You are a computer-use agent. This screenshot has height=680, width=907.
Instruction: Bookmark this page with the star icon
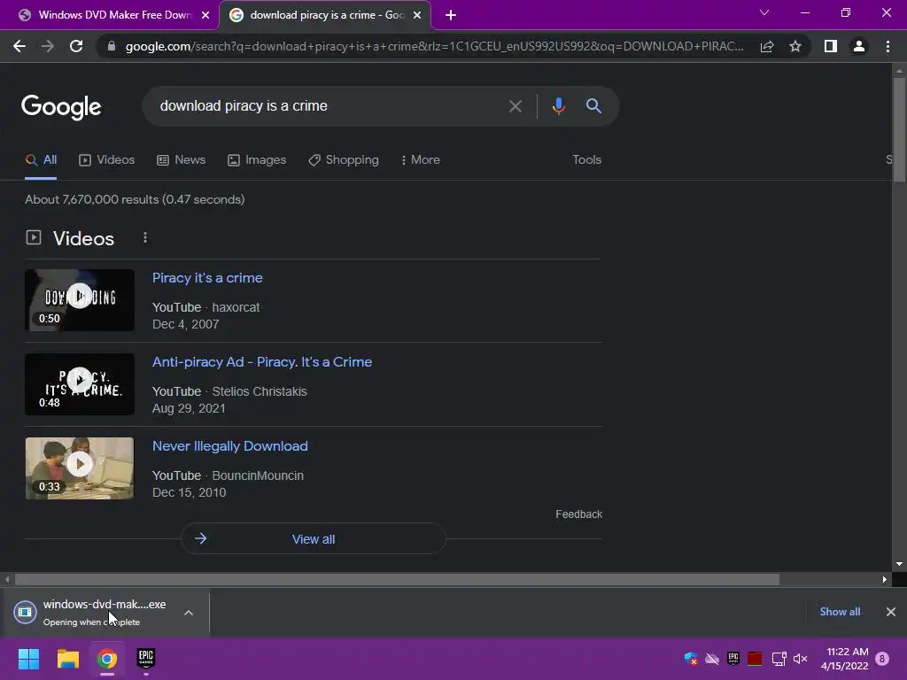(795, 46)
